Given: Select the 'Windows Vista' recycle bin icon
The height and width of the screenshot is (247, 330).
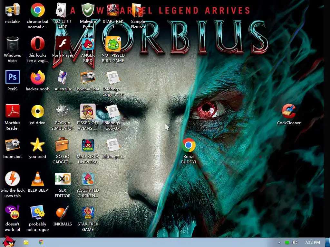Looking at the screenshot, I should pos(13,44).
